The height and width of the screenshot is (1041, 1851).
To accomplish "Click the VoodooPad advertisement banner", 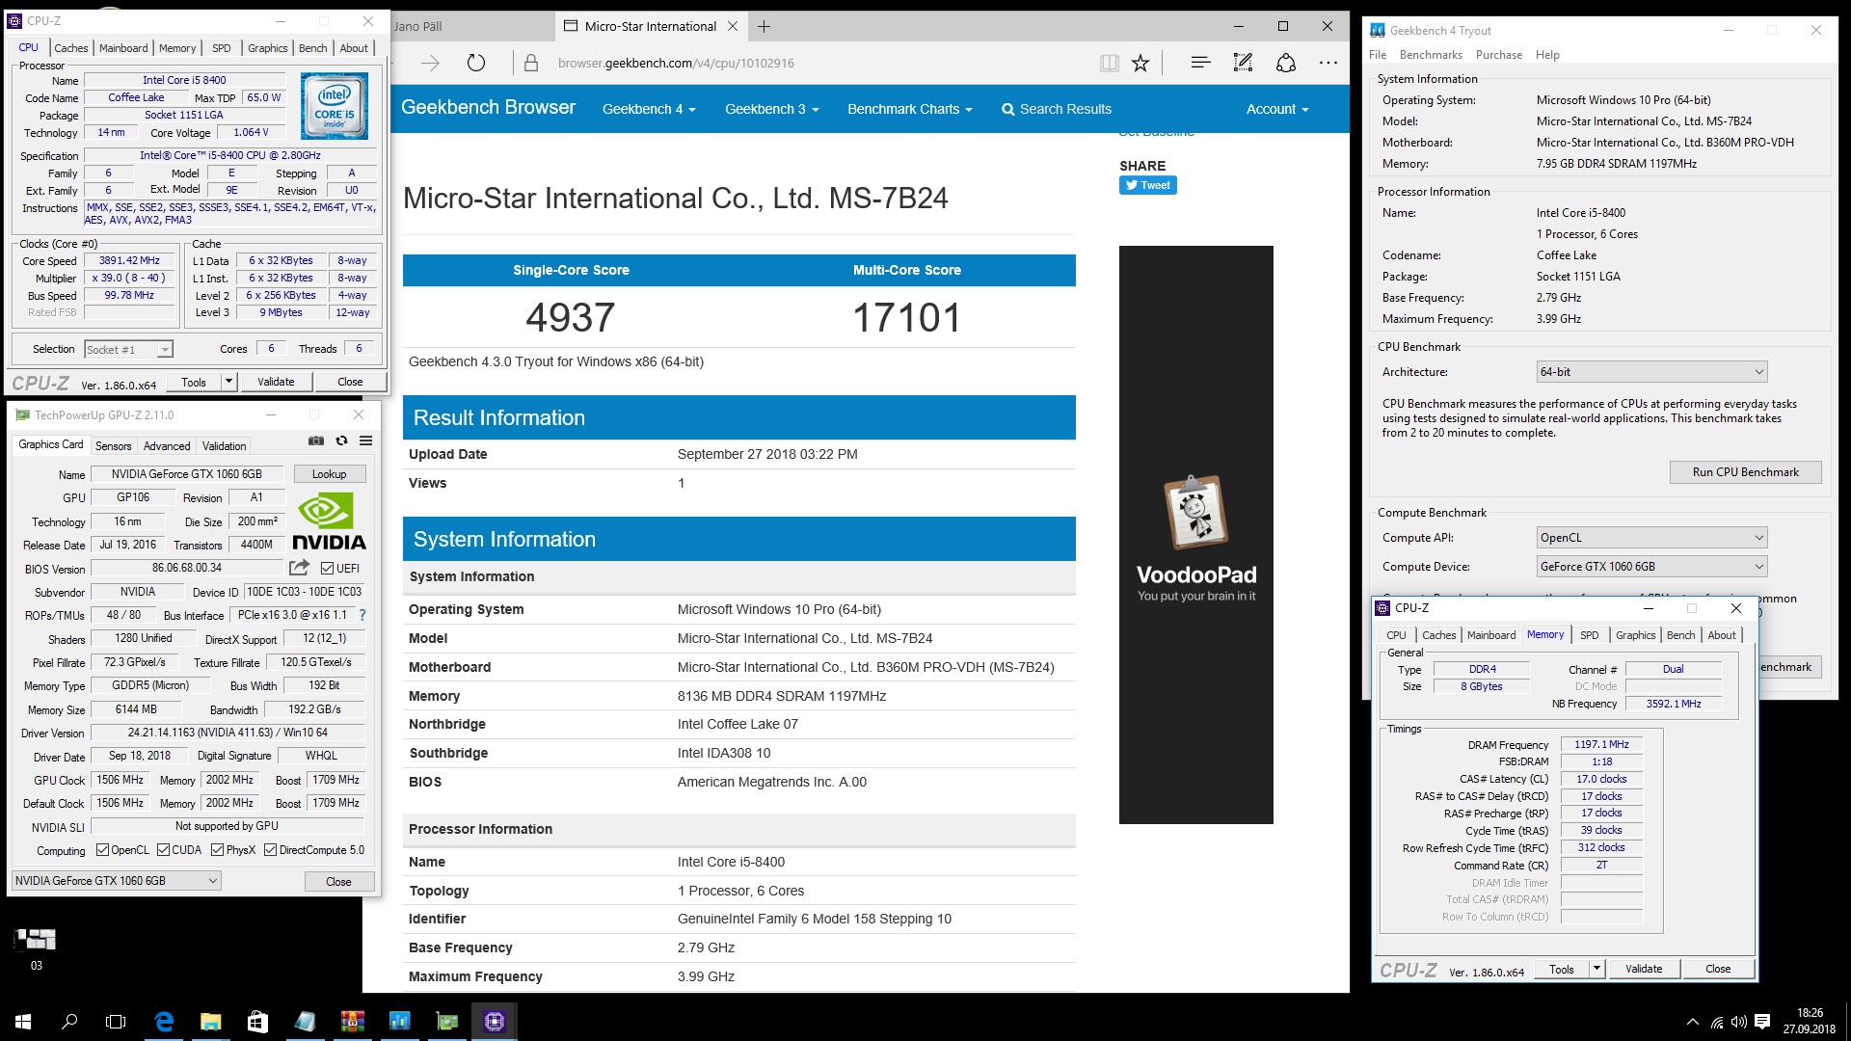I will (x=1195, y=535).
